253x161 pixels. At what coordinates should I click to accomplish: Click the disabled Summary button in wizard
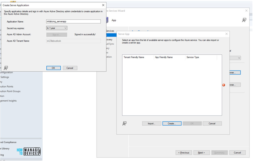coord(219,152)
